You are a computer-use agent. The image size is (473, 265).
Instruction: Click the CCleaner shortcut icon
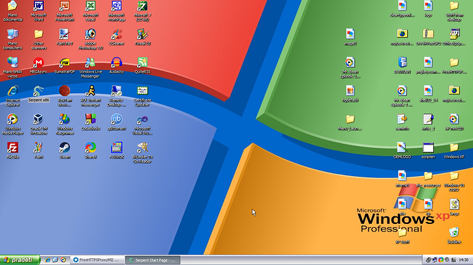point(117,37)
